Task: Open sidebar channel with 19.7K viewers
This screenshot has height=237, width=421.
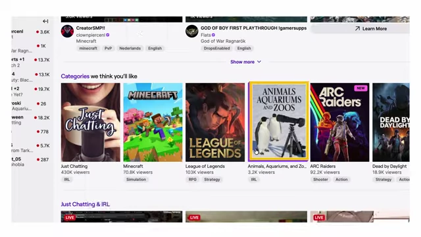Action: click(x=31, y=92)
